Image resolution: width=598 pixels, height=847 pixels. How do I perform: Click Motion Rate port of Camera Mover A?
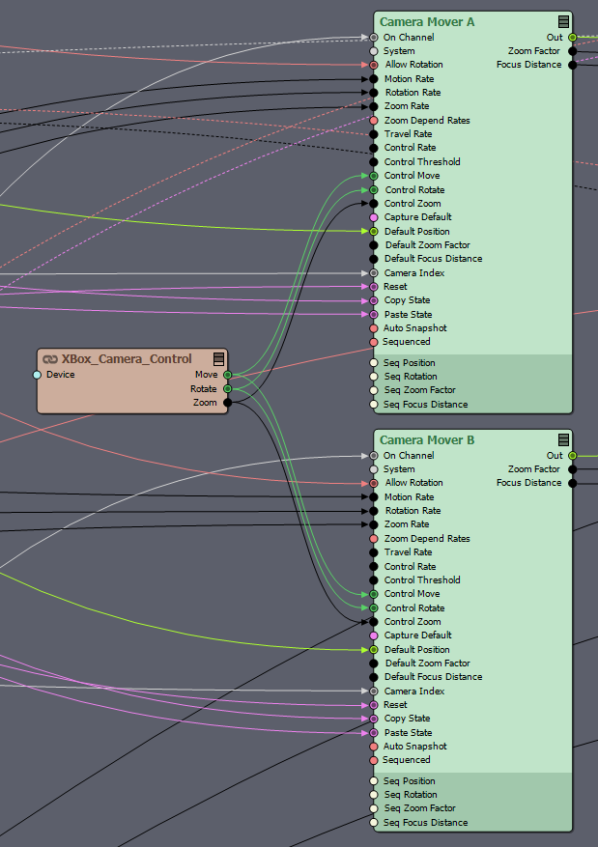click(x=373, y=79)
